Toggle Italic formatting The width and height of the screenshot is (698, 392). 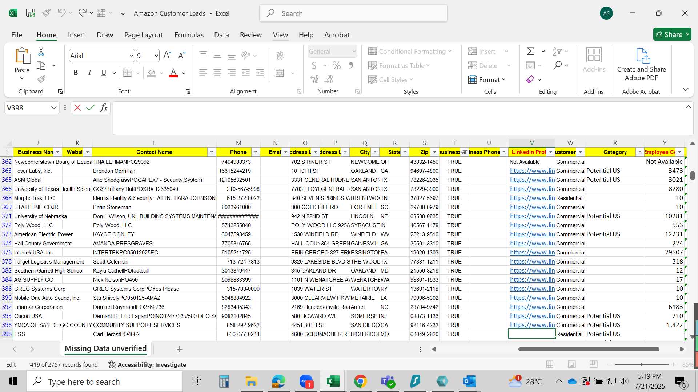pyautogui.click(x=89, y=73)
